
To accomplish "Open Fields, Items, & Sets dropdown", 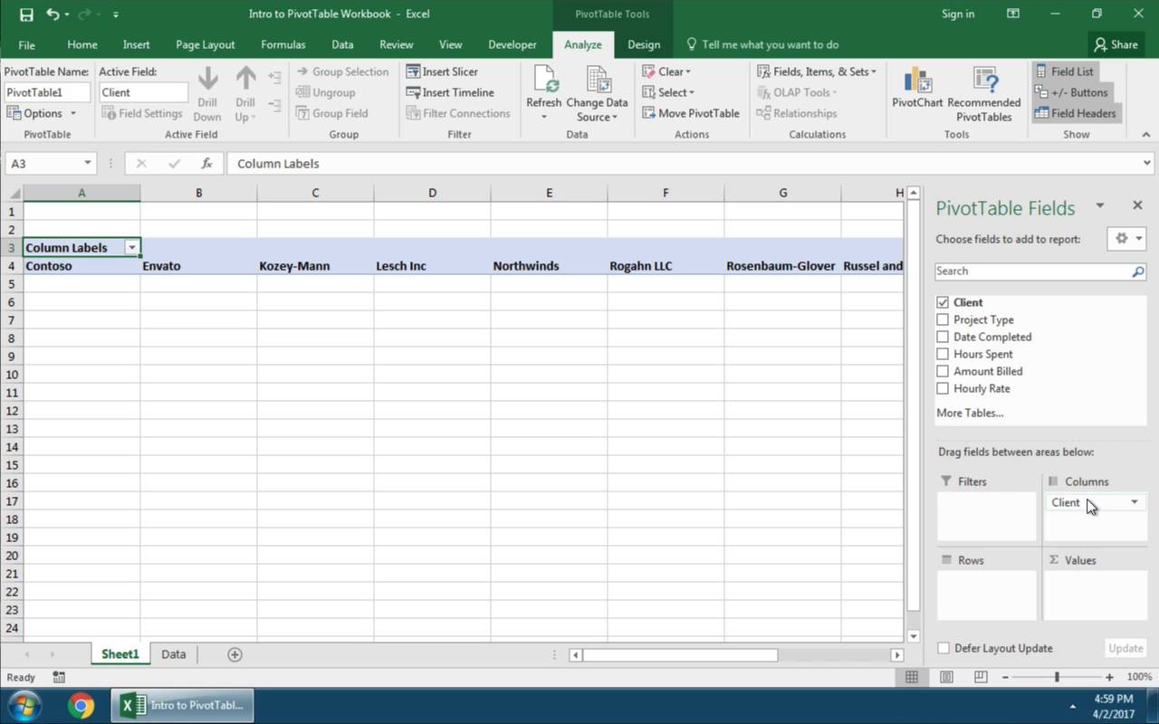I will pyautogui.click(x=817, y=71).
